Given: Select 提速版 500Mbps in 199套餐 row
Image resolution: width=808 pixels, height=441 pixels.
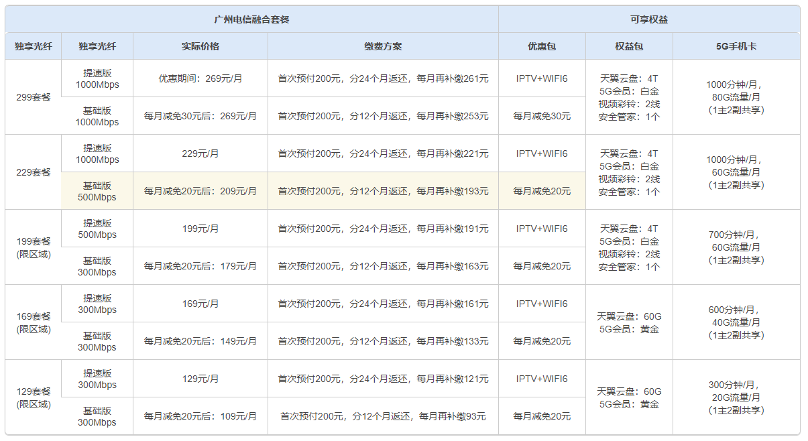Looking at the screenshot, I should (97, 229).
